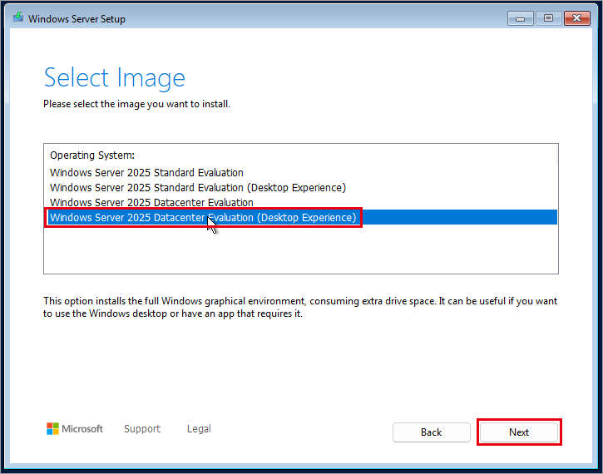Image resolution: width=603 pixels, height=474 pixels.
Task: Click the Windows Server Setup title text
Action: pyautogui.click(x=77, y=19)
